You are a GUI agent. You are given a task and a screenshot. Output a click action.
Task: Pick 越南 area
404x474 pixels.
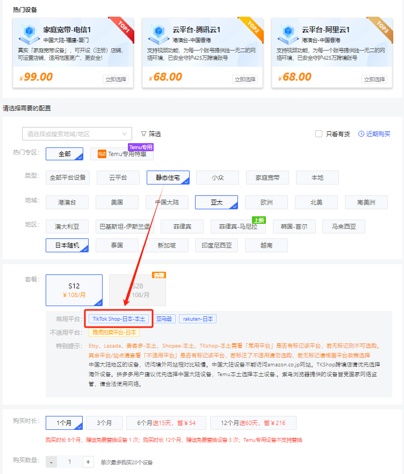266,245
